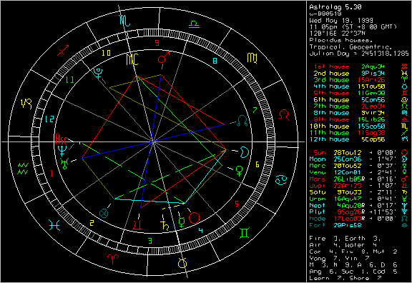This screenshot has width=412, height=283.
Task: Select house number 12 in the chart wheel
Action: click(x=49, y=119)
